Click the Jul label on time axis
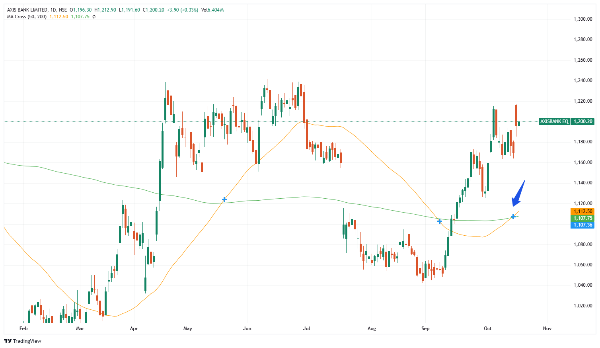600x348 pixels. (306, 328)
